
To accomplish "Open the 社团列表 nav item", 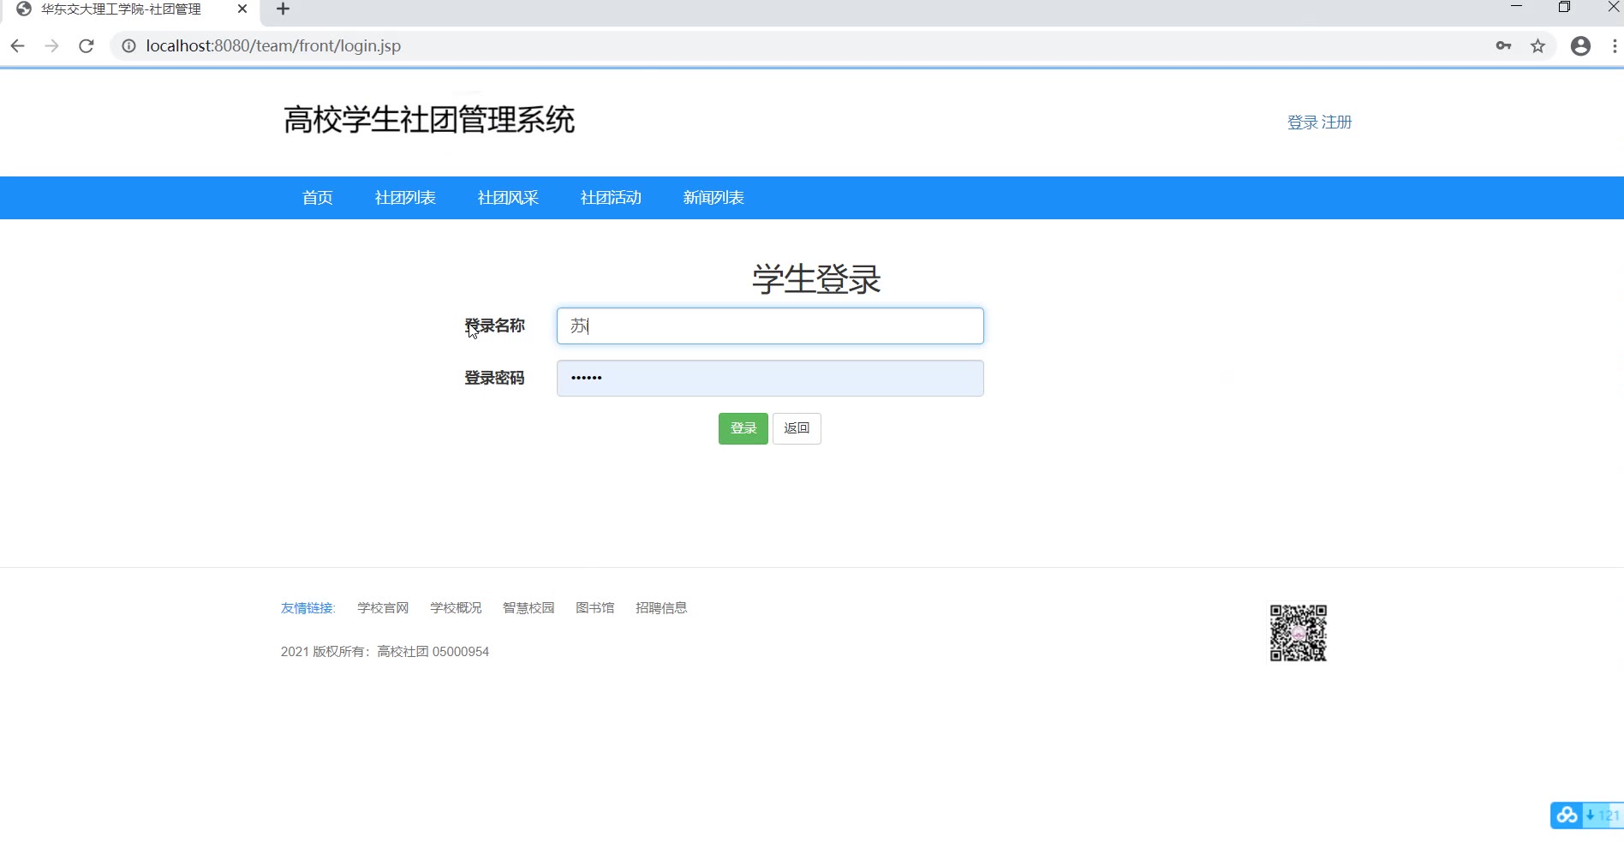I will [405, 198].
